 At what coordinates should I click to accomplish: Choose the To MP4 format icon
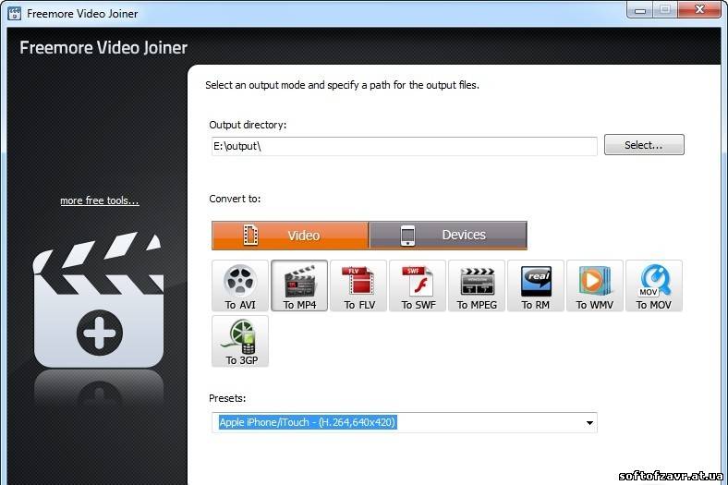(x=299, y=285)
